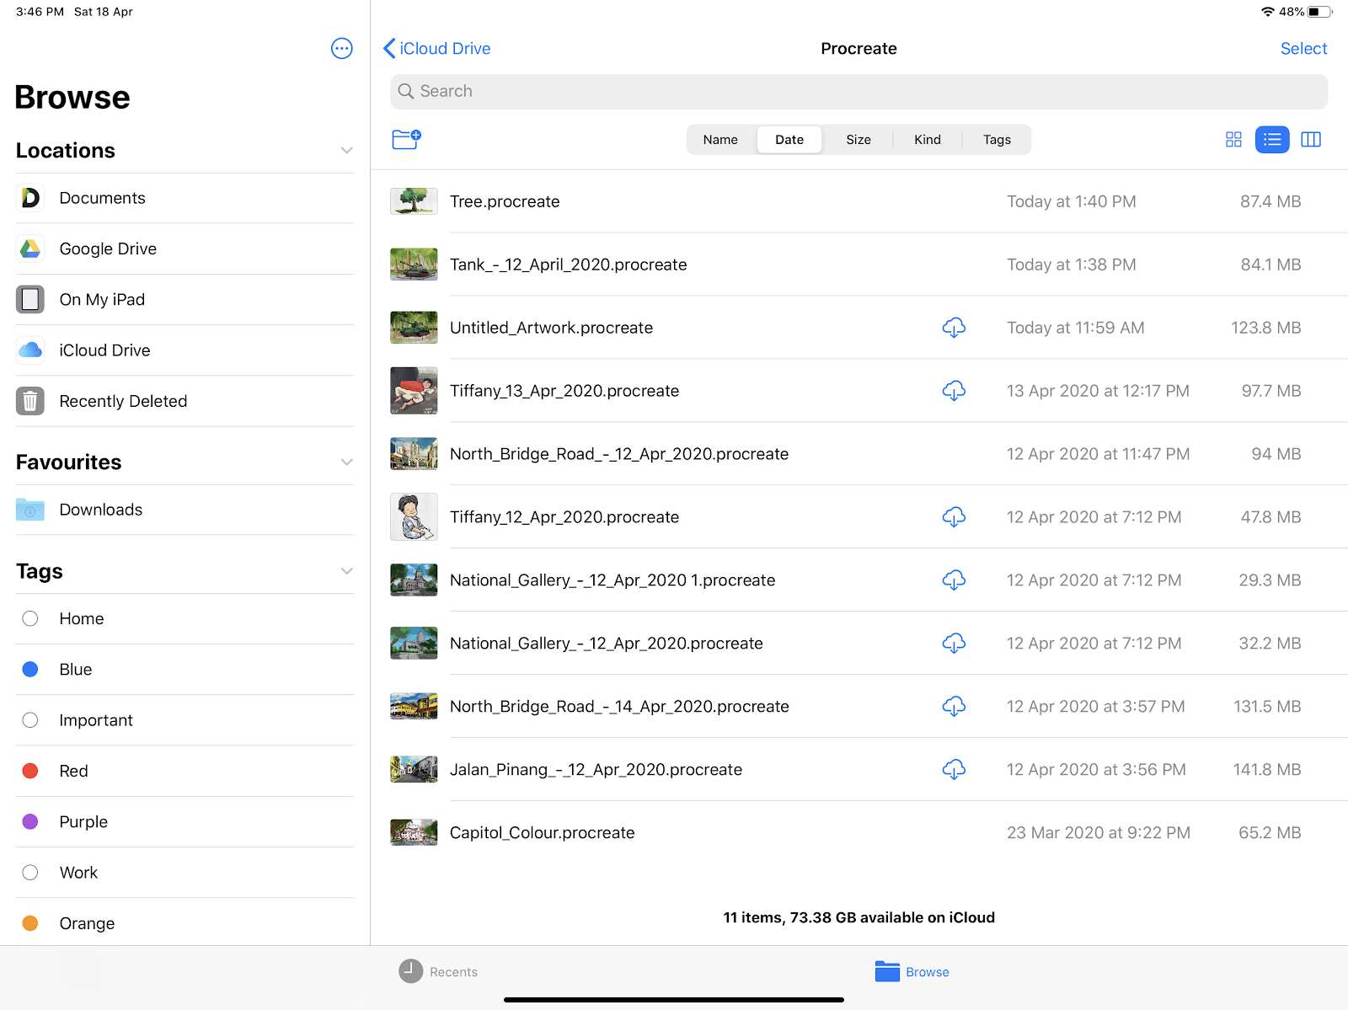
Task: Collapse the Favourites section
Action: click(x=346, y=462)
